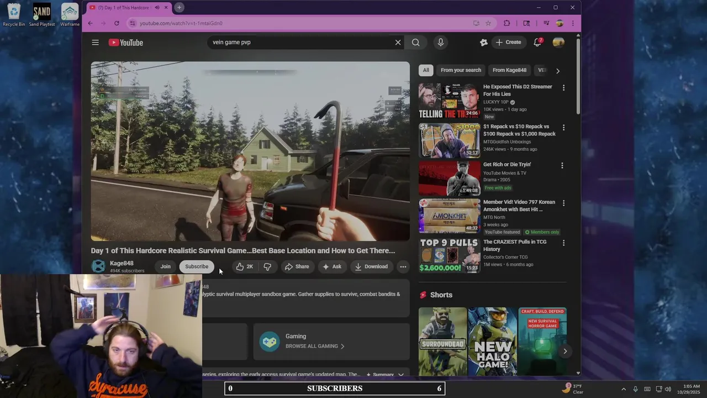Mute the tab using its speaker icon
The height and width of the screenshot is (398, 707).
[x=157, y=7]
